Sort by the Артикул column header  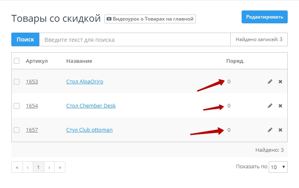(x=37, y=61)
